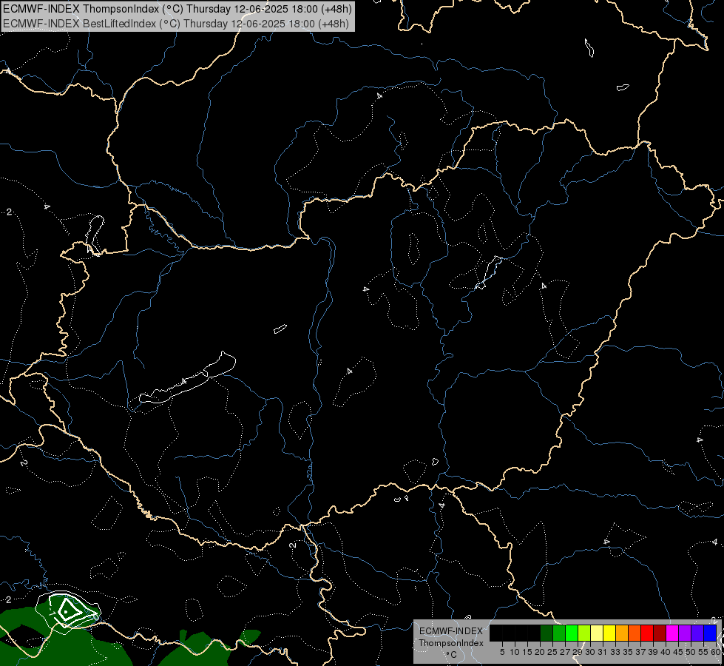Pick the light orange 33–35 legend swatch
The width and height of the screenshot is (724, 666).
[x=622, y=633]
